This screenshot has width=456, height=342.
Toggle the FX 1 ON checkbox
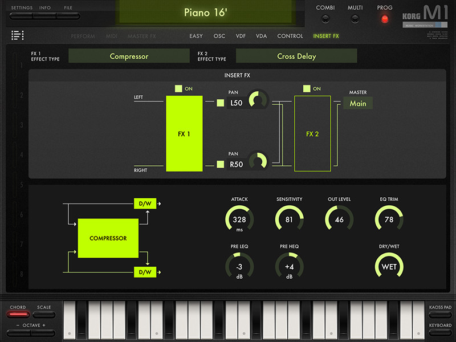[178, 88]
